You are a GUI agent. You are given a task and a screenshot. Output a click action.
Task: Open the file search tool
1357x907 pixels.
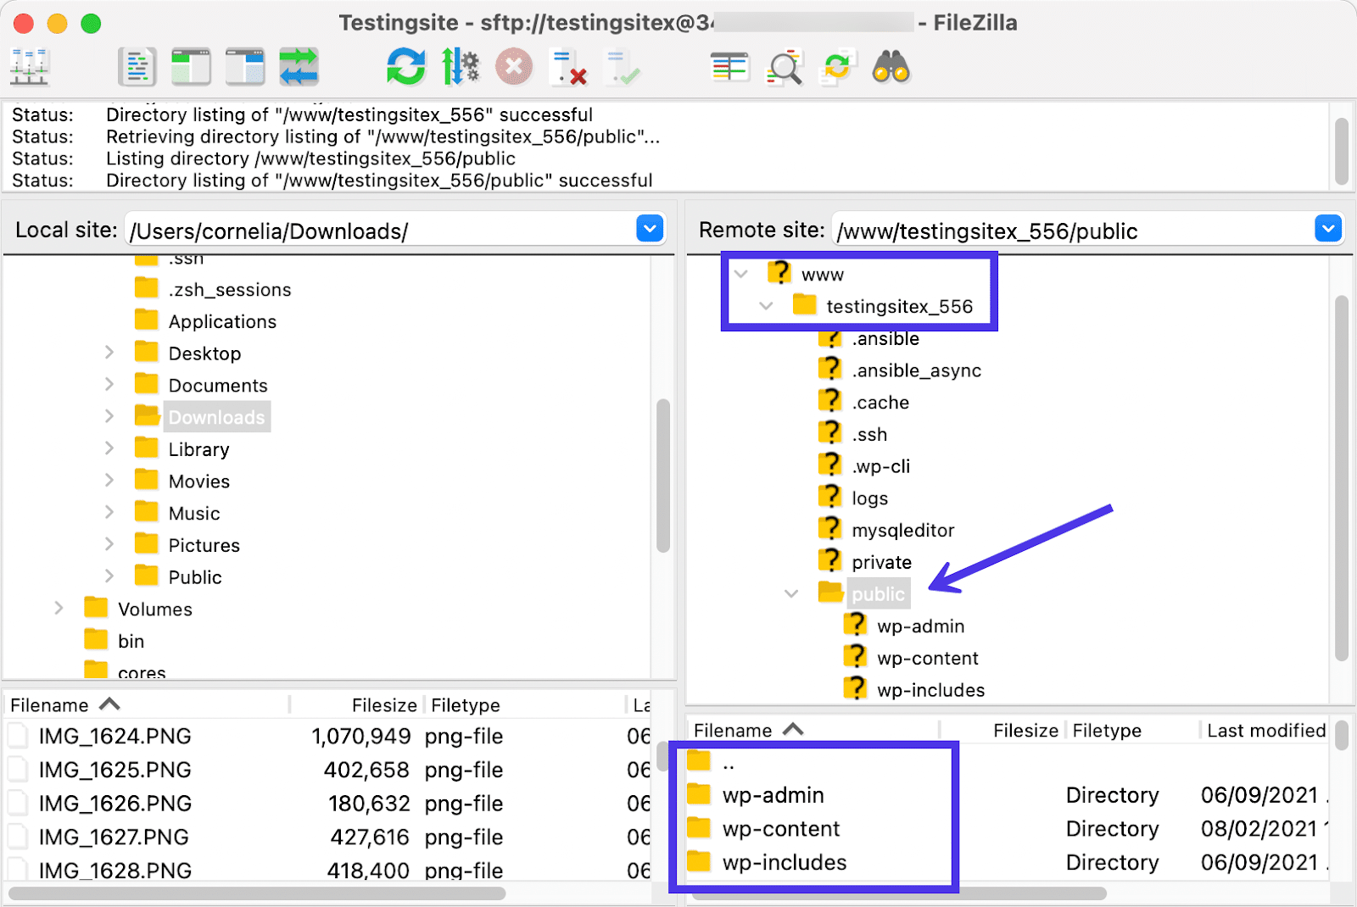pos(890,66)
